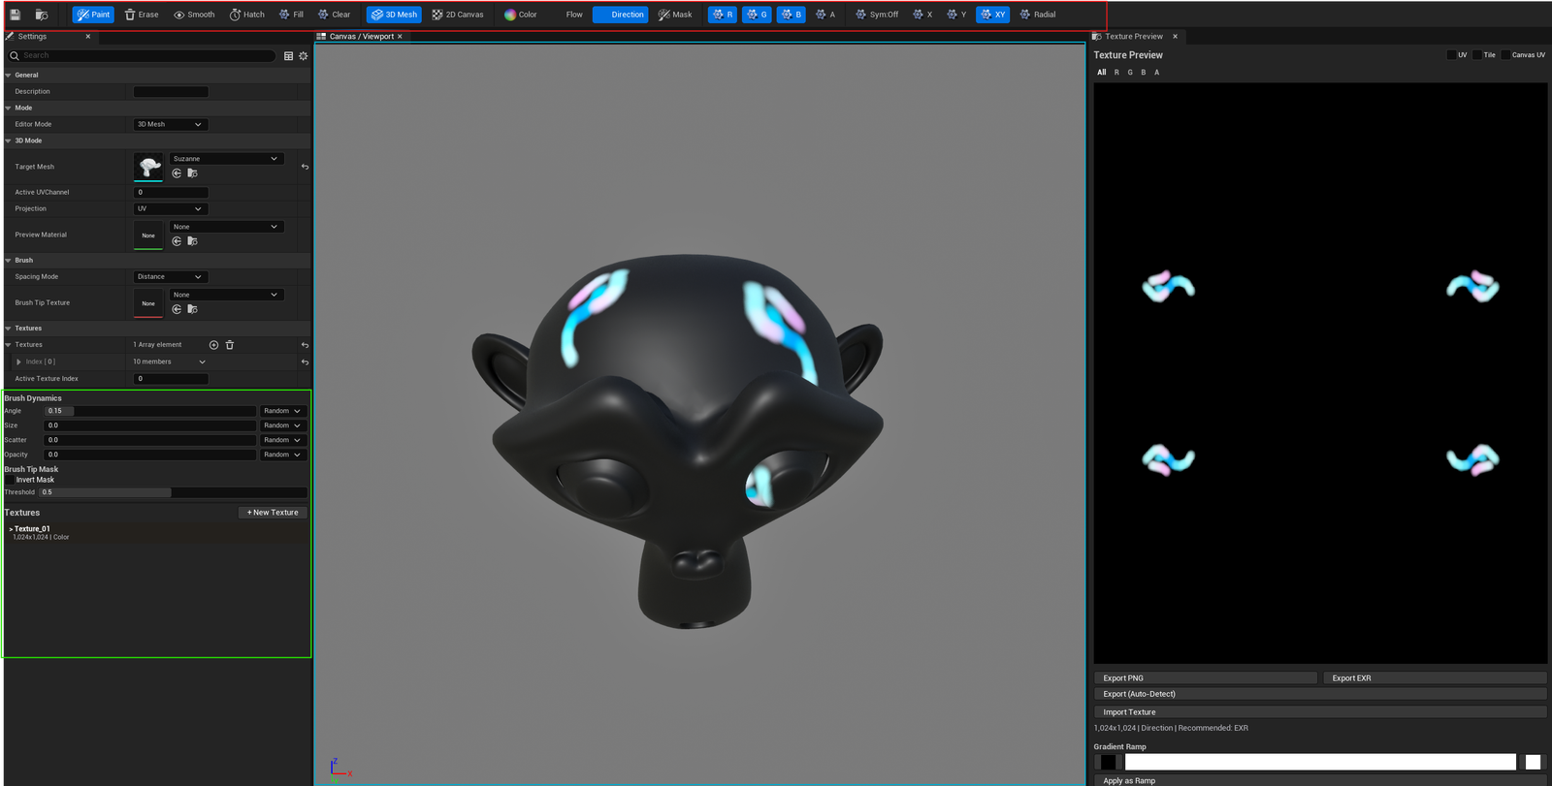Click the New Texture button
This screenshot has width=1552, height=786.
point(273,513)
